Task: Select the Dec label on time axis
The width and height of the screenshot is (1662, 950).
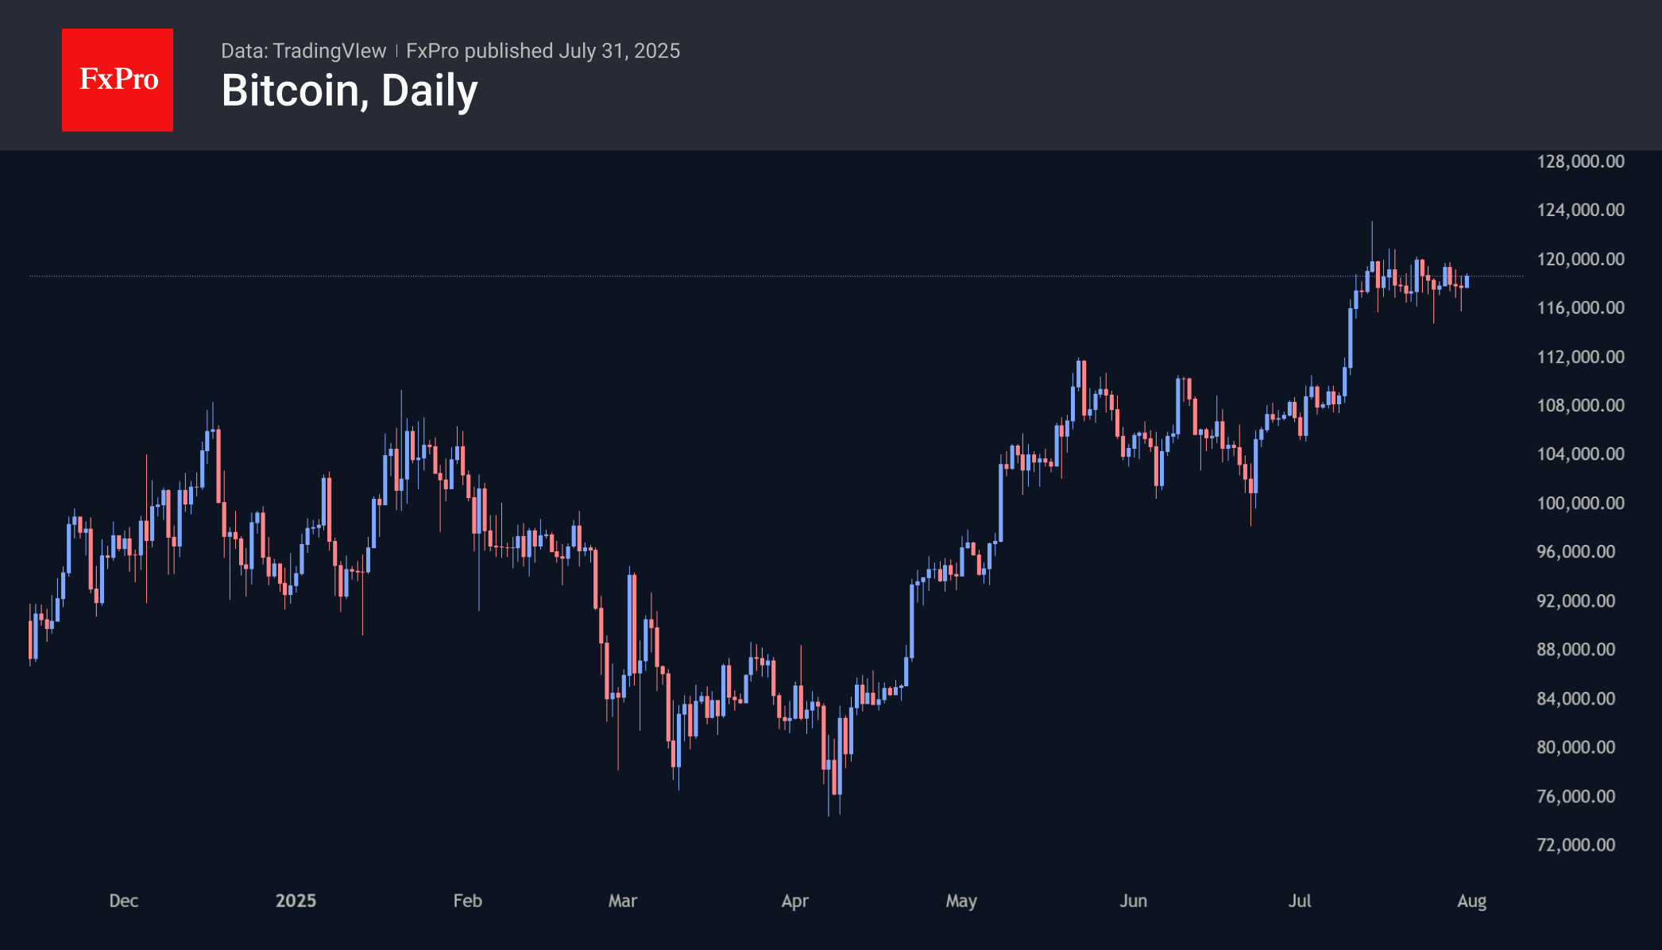Action: click(x=124, y=901)
